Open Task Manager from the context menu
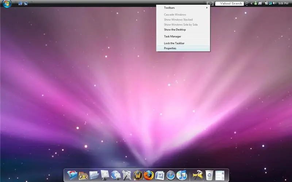292x182 pixels. pyautogui.click(x=183, y=36)
